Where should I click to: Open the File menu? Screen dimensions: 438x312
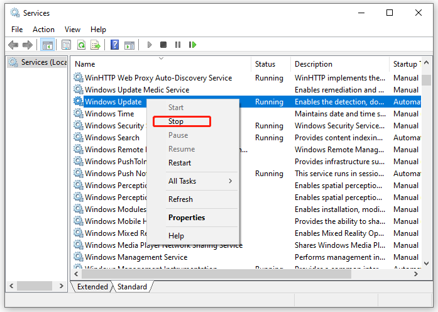(x=17, y=30)
